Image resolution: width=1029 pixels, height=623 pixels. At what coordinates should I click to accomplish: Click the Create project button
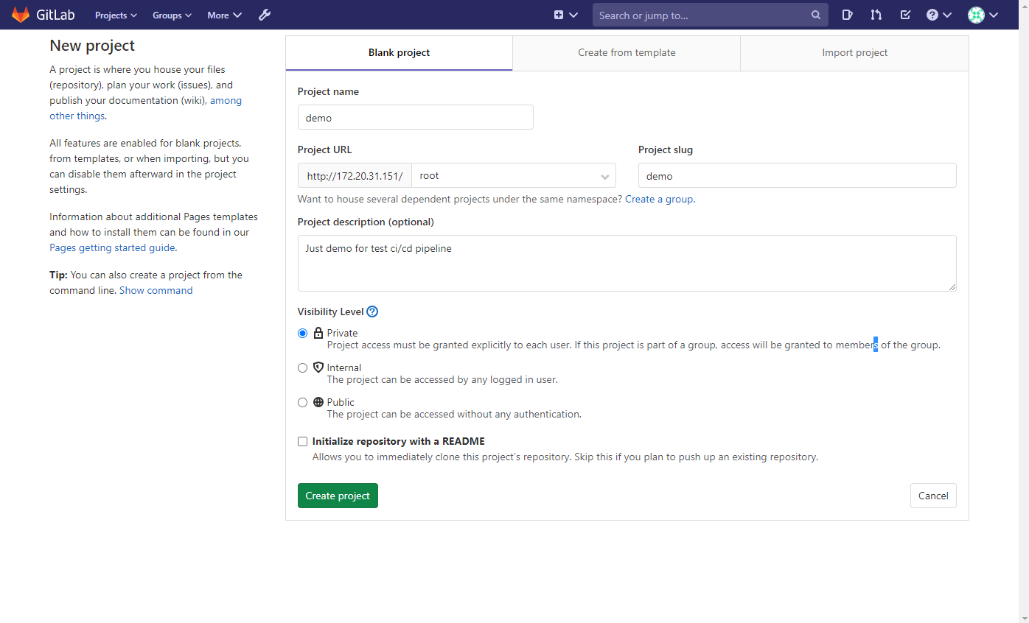[338, 496]
